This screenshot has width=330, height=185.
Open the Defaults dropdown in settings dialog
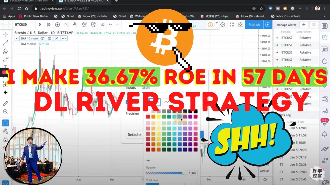135,135
